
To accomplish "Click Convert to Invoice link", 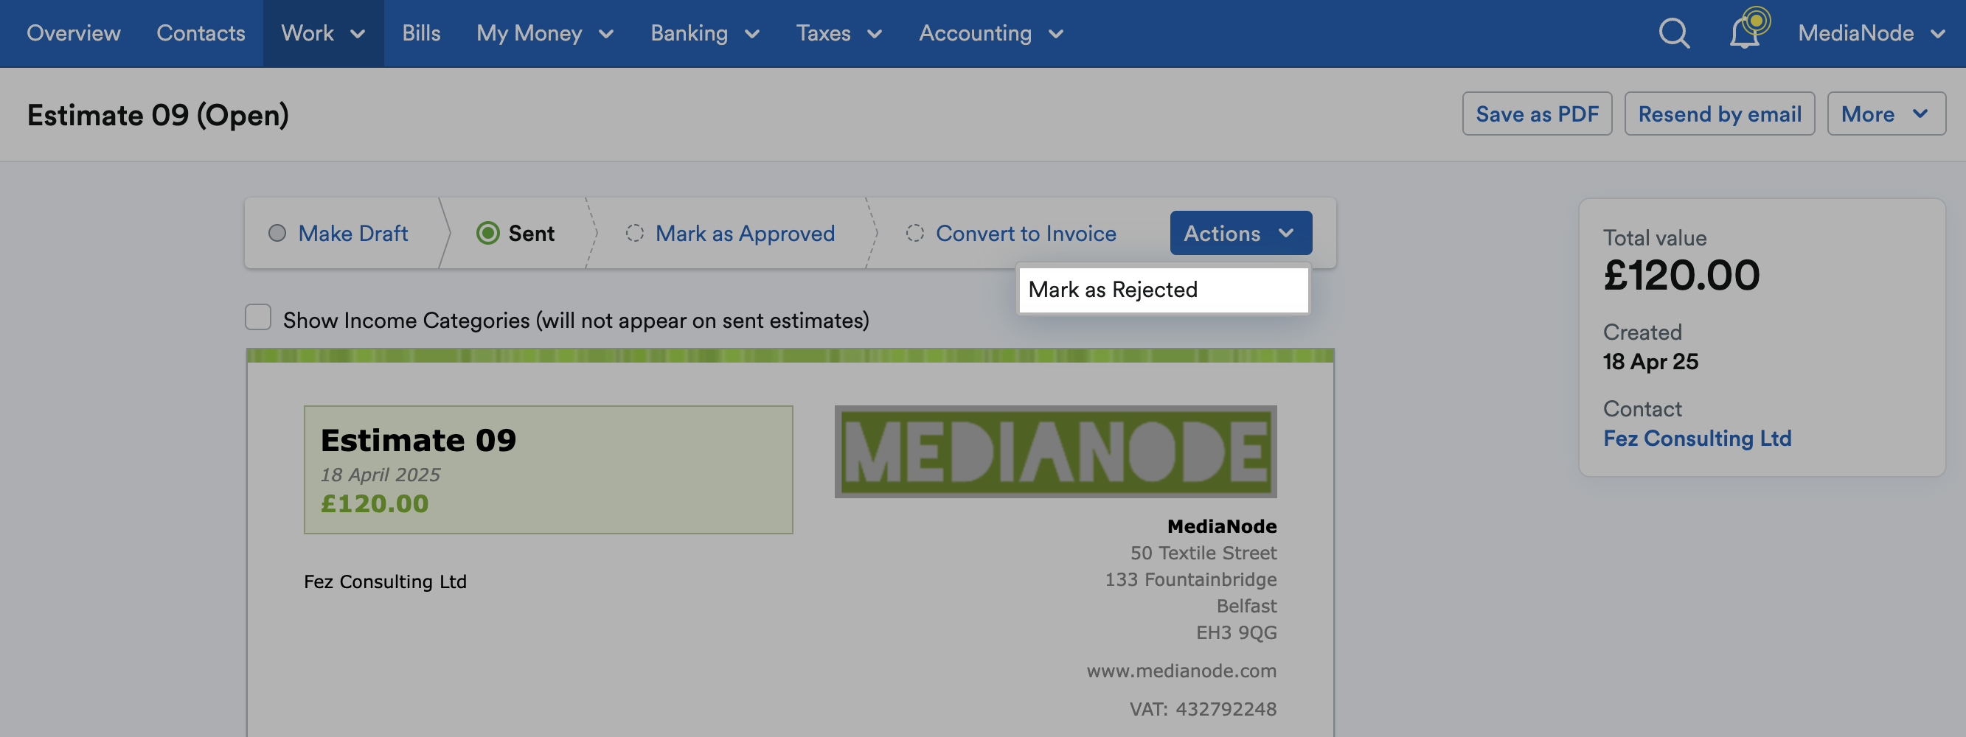I will (1026, 234).
